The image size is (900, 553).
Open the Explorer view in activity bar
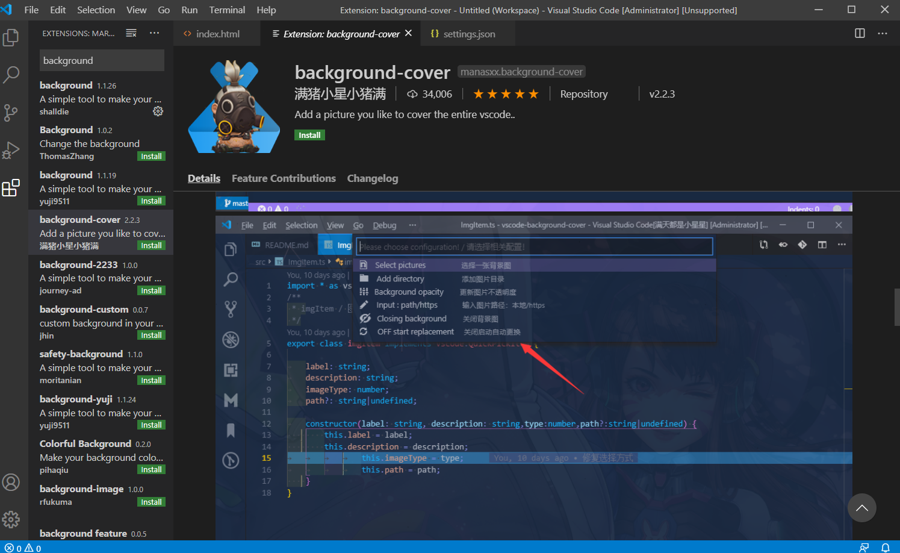click(x=11, y=37)
